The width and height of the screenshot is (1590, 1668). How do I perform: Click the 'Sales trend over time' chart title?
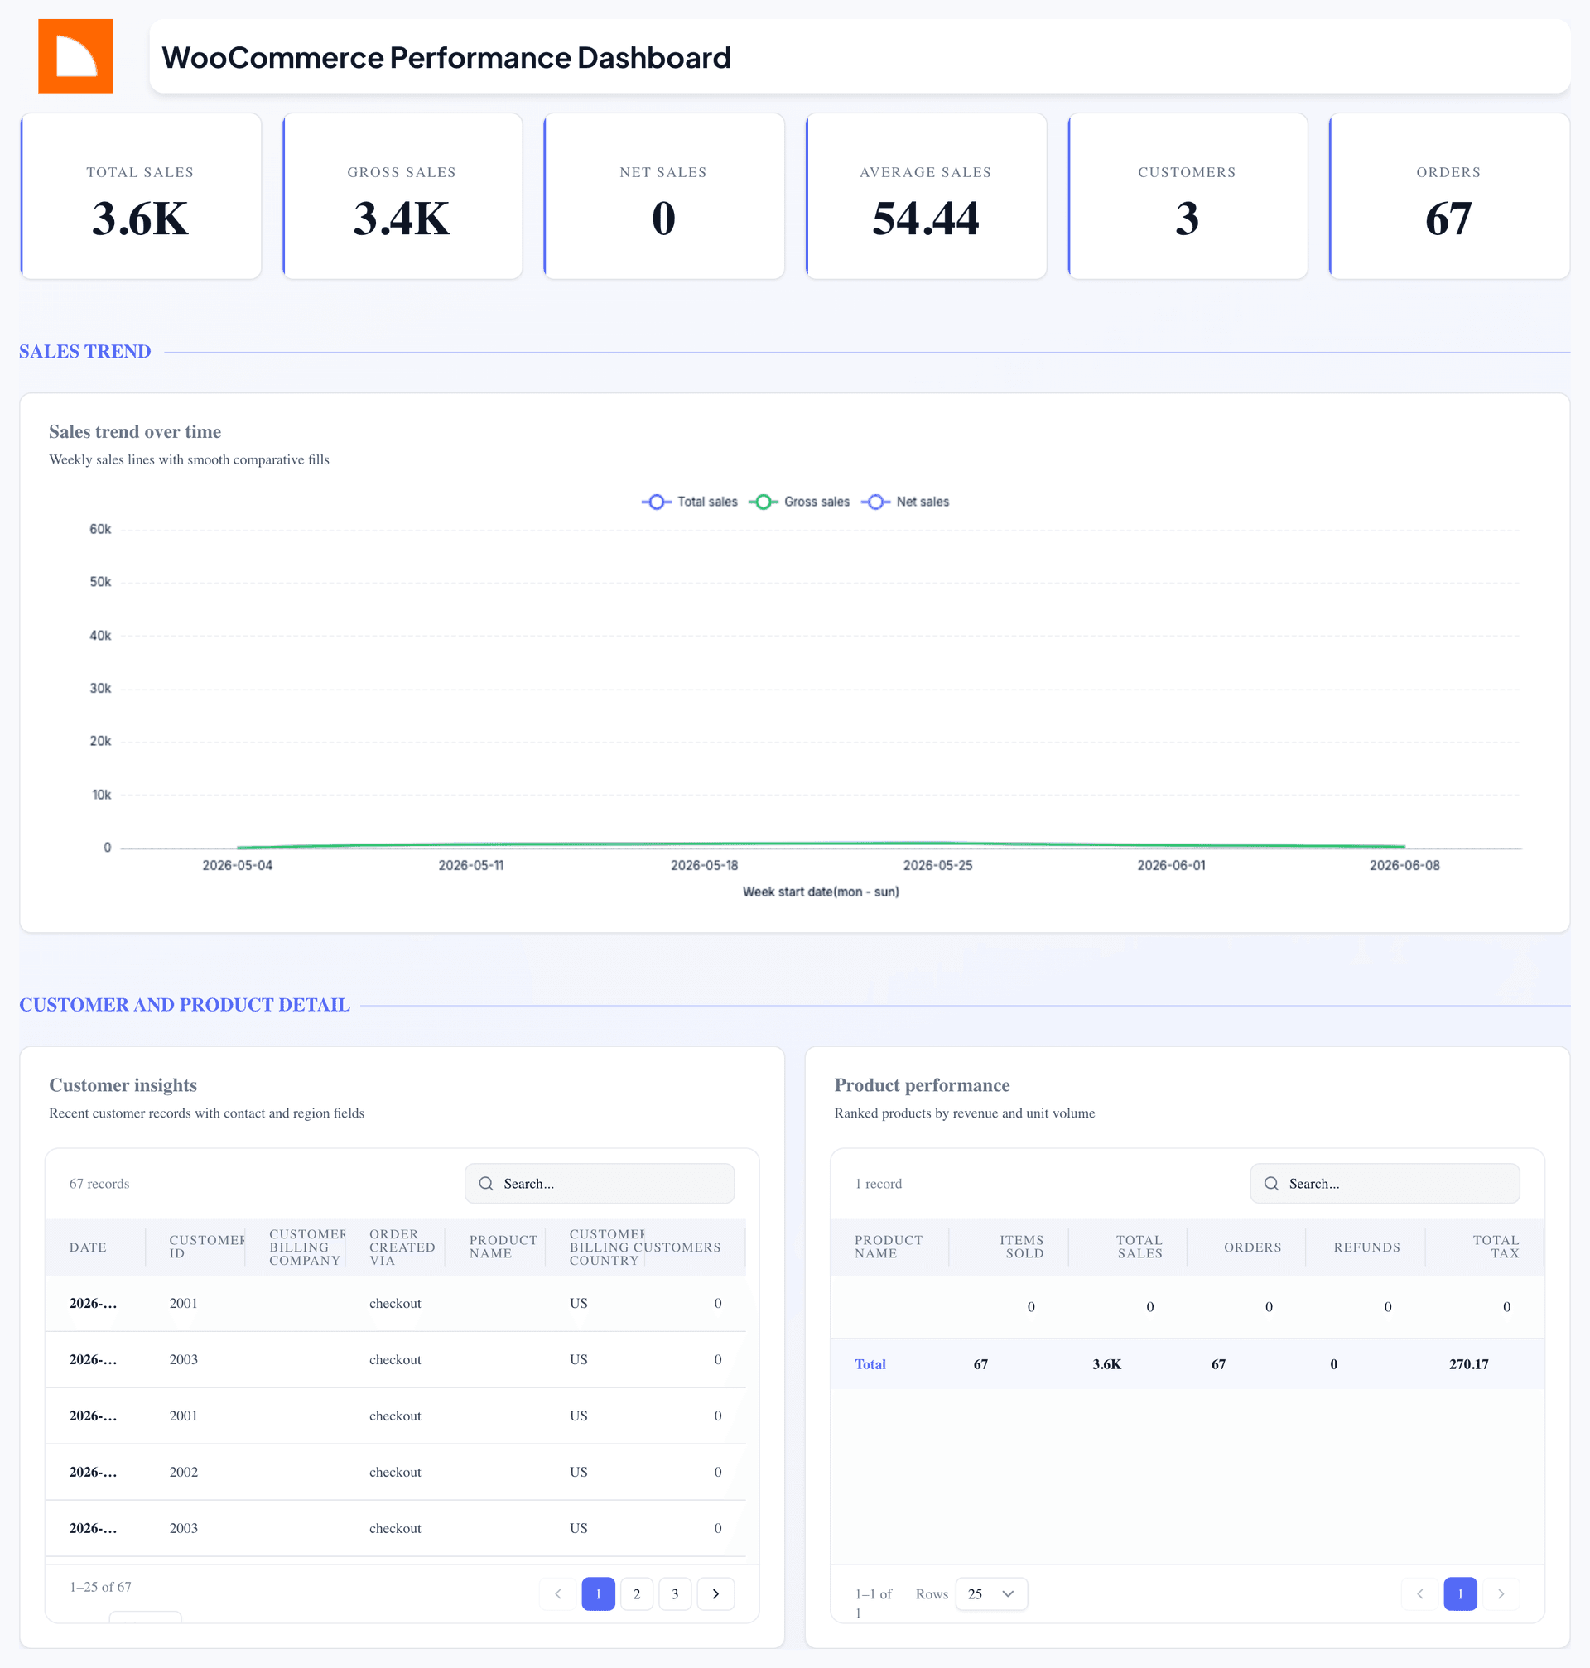pyautogui.click(x=135, y=431)
